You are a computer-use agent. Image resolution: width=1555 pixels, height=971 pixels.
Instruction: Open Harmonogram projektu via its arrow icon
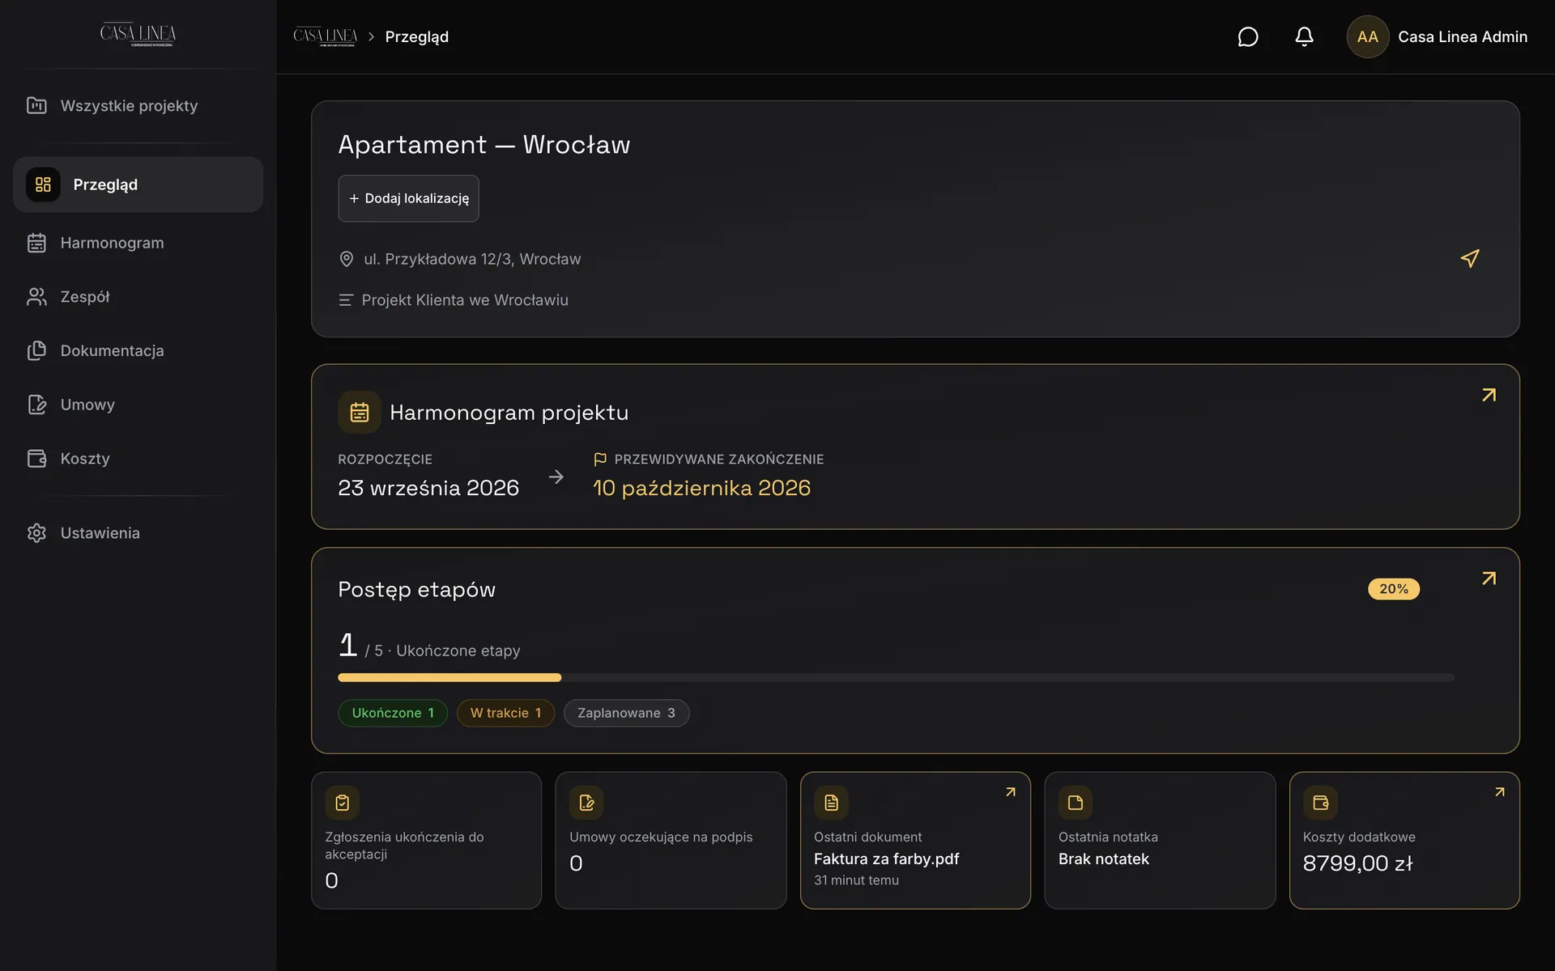(1489, 395)
